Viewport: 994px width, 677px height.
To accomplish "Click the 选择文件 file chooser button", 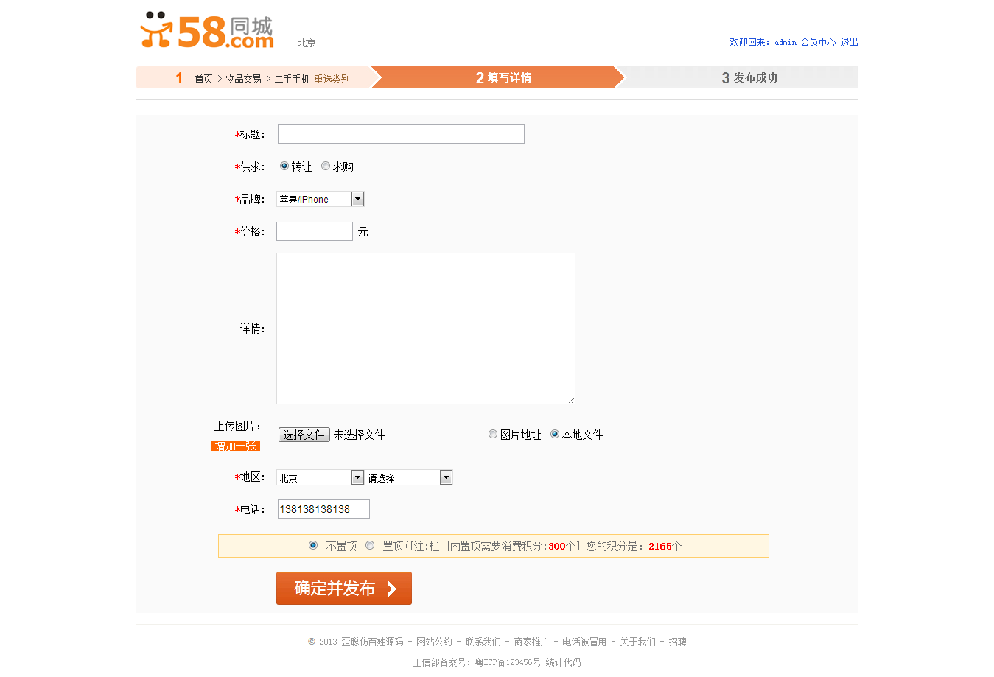I will (304, 435).
